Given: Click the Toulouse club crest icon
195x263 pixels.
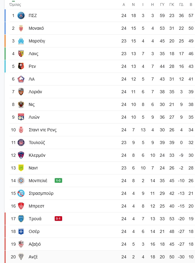Looking at the screenshot, I should tap(21, 142).
